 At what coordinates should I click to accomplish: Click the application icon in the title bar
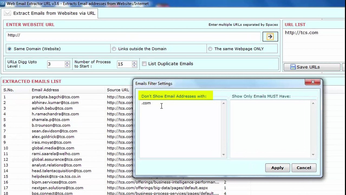pos(2,4)
